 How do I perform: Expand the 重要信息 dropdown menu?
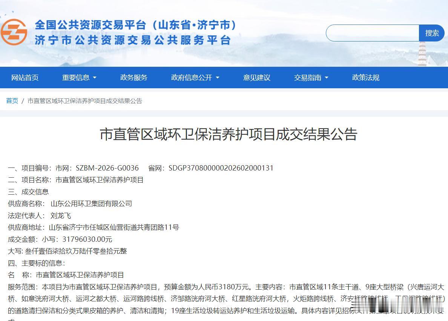click(79, 77)
